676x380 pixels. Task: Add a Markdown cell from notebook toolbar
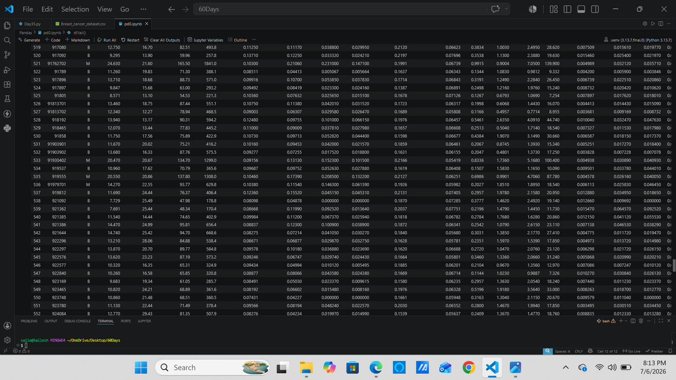tap(78, 40)
